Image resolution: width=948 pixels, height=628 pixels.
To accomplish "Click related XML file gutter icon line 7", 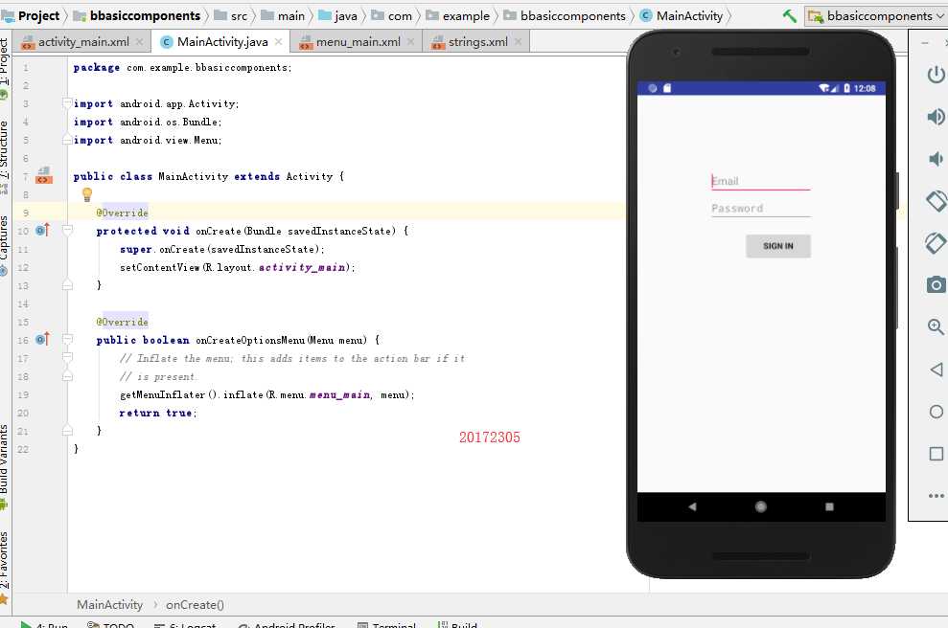I will (x=43, y=176).
